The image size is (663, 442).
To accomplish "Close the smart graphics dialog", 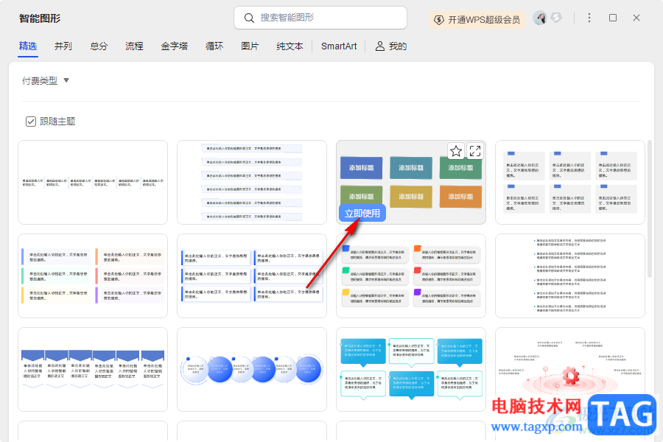I will click(636, 18).
